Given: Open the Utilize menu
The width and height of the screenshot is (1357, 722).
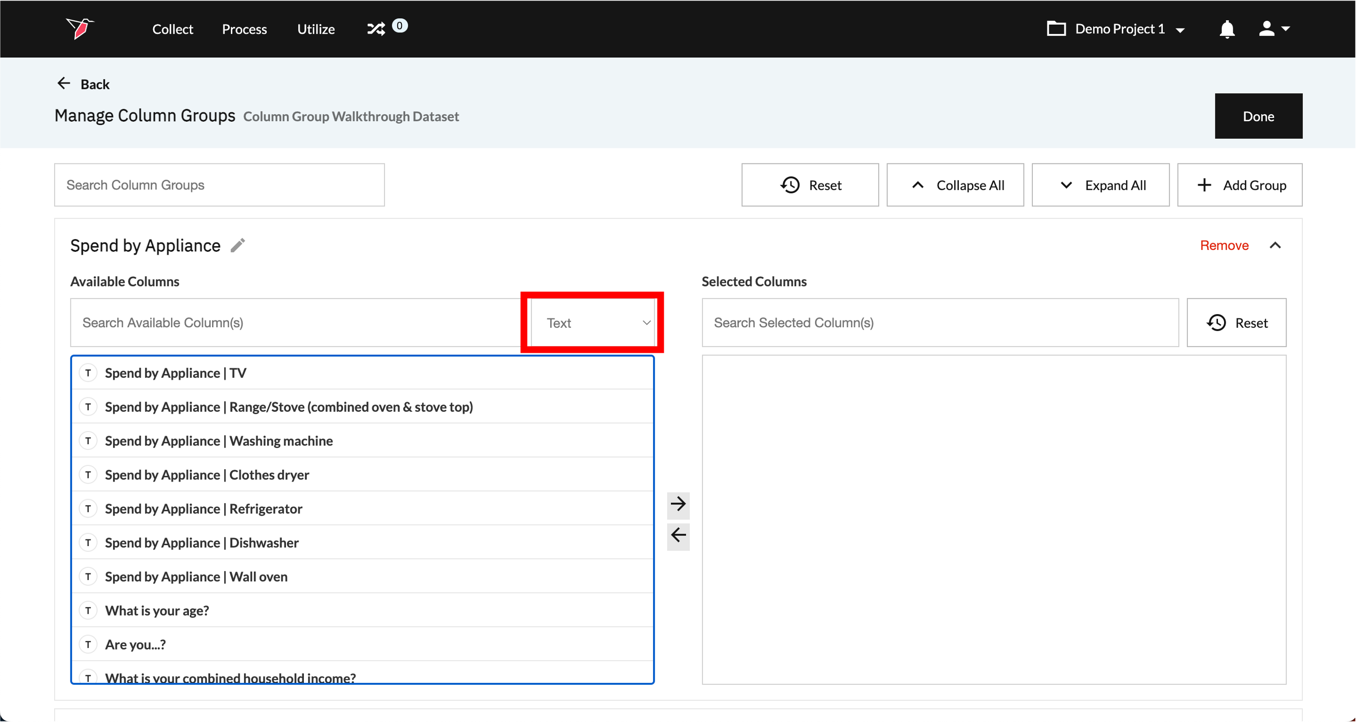Looking at the screenshot, I should tap(315, 29).
